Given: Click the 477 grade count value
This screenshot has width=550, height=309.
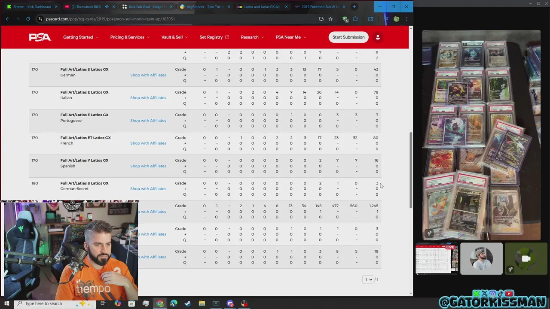Looking at the screenshot, I should click(335, 206).
